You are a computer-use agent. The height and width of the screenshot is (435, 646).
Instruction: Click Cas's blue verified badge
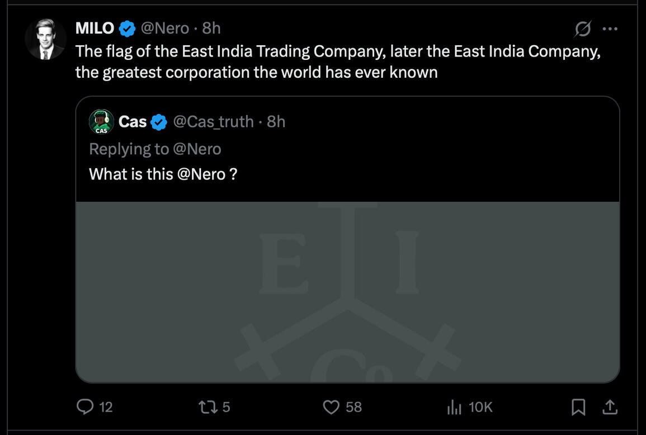(x=159, y=122)
